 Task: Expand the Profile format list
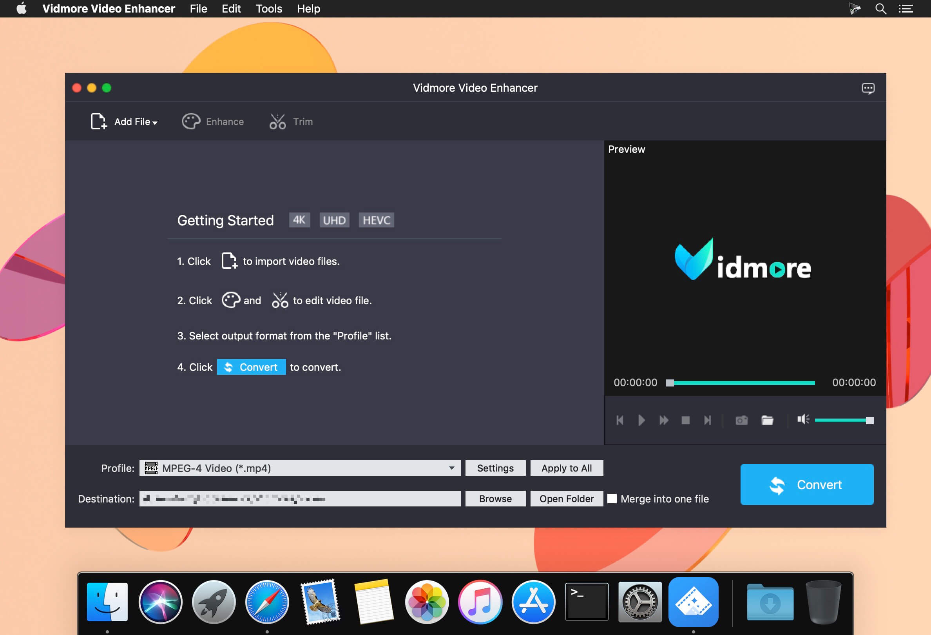[452, 468]
